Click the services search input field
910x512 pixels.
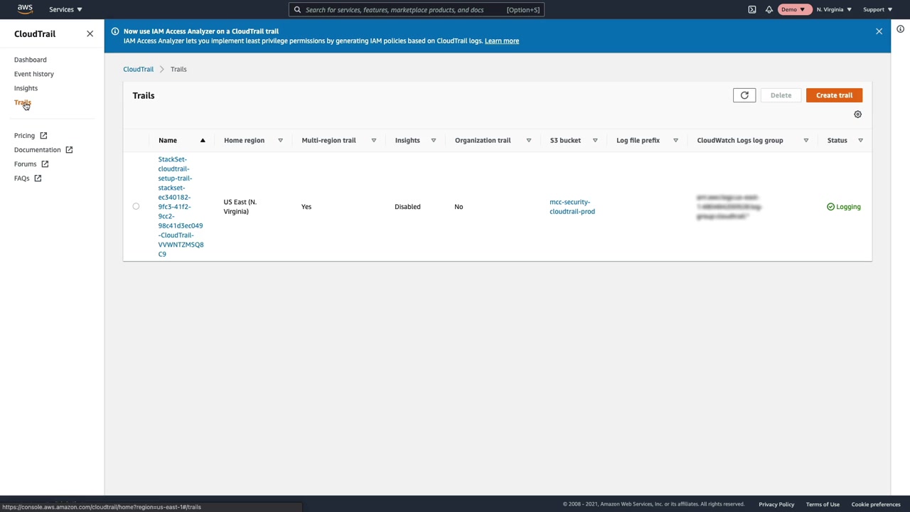[x=417, y=10]
